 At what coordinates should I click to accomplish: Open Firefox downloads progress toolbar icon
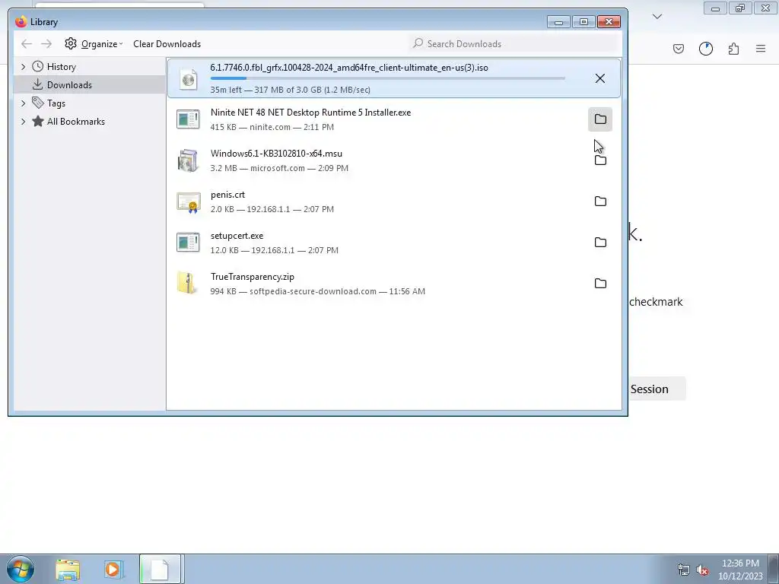point(705,49)
